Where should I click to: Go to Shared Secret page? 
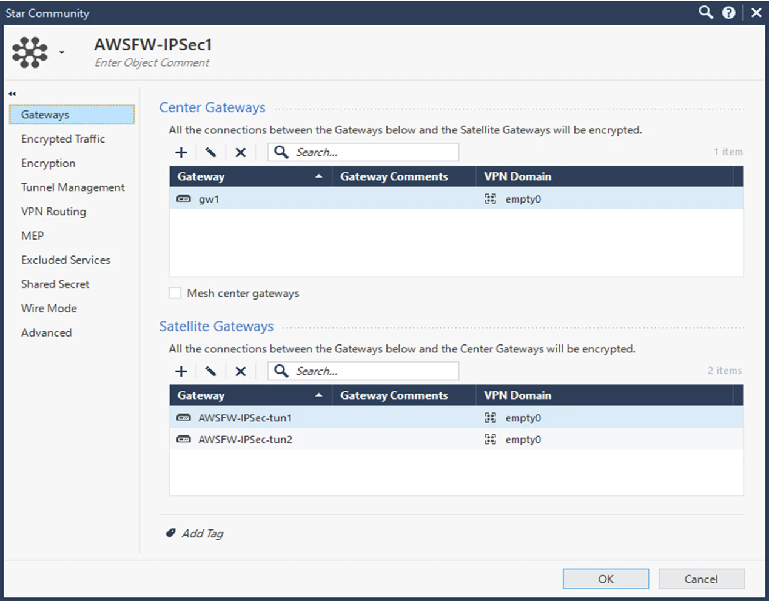[x=55, y=284]
